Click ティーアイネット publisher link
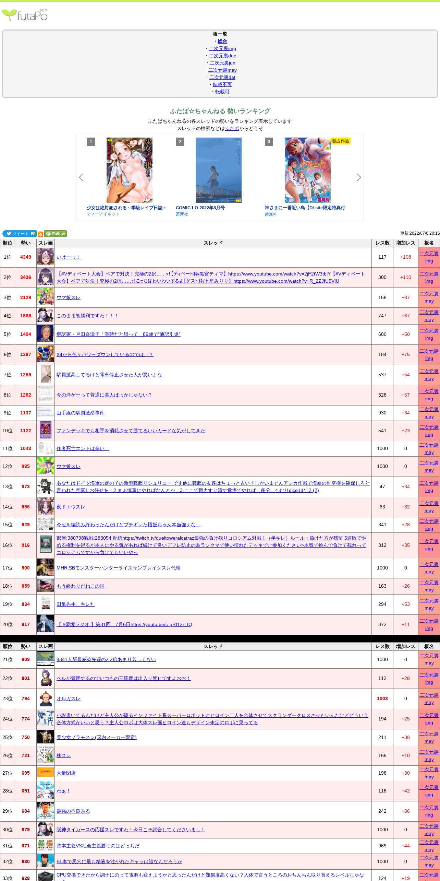 pyautogui.click(x=103, y=214)
